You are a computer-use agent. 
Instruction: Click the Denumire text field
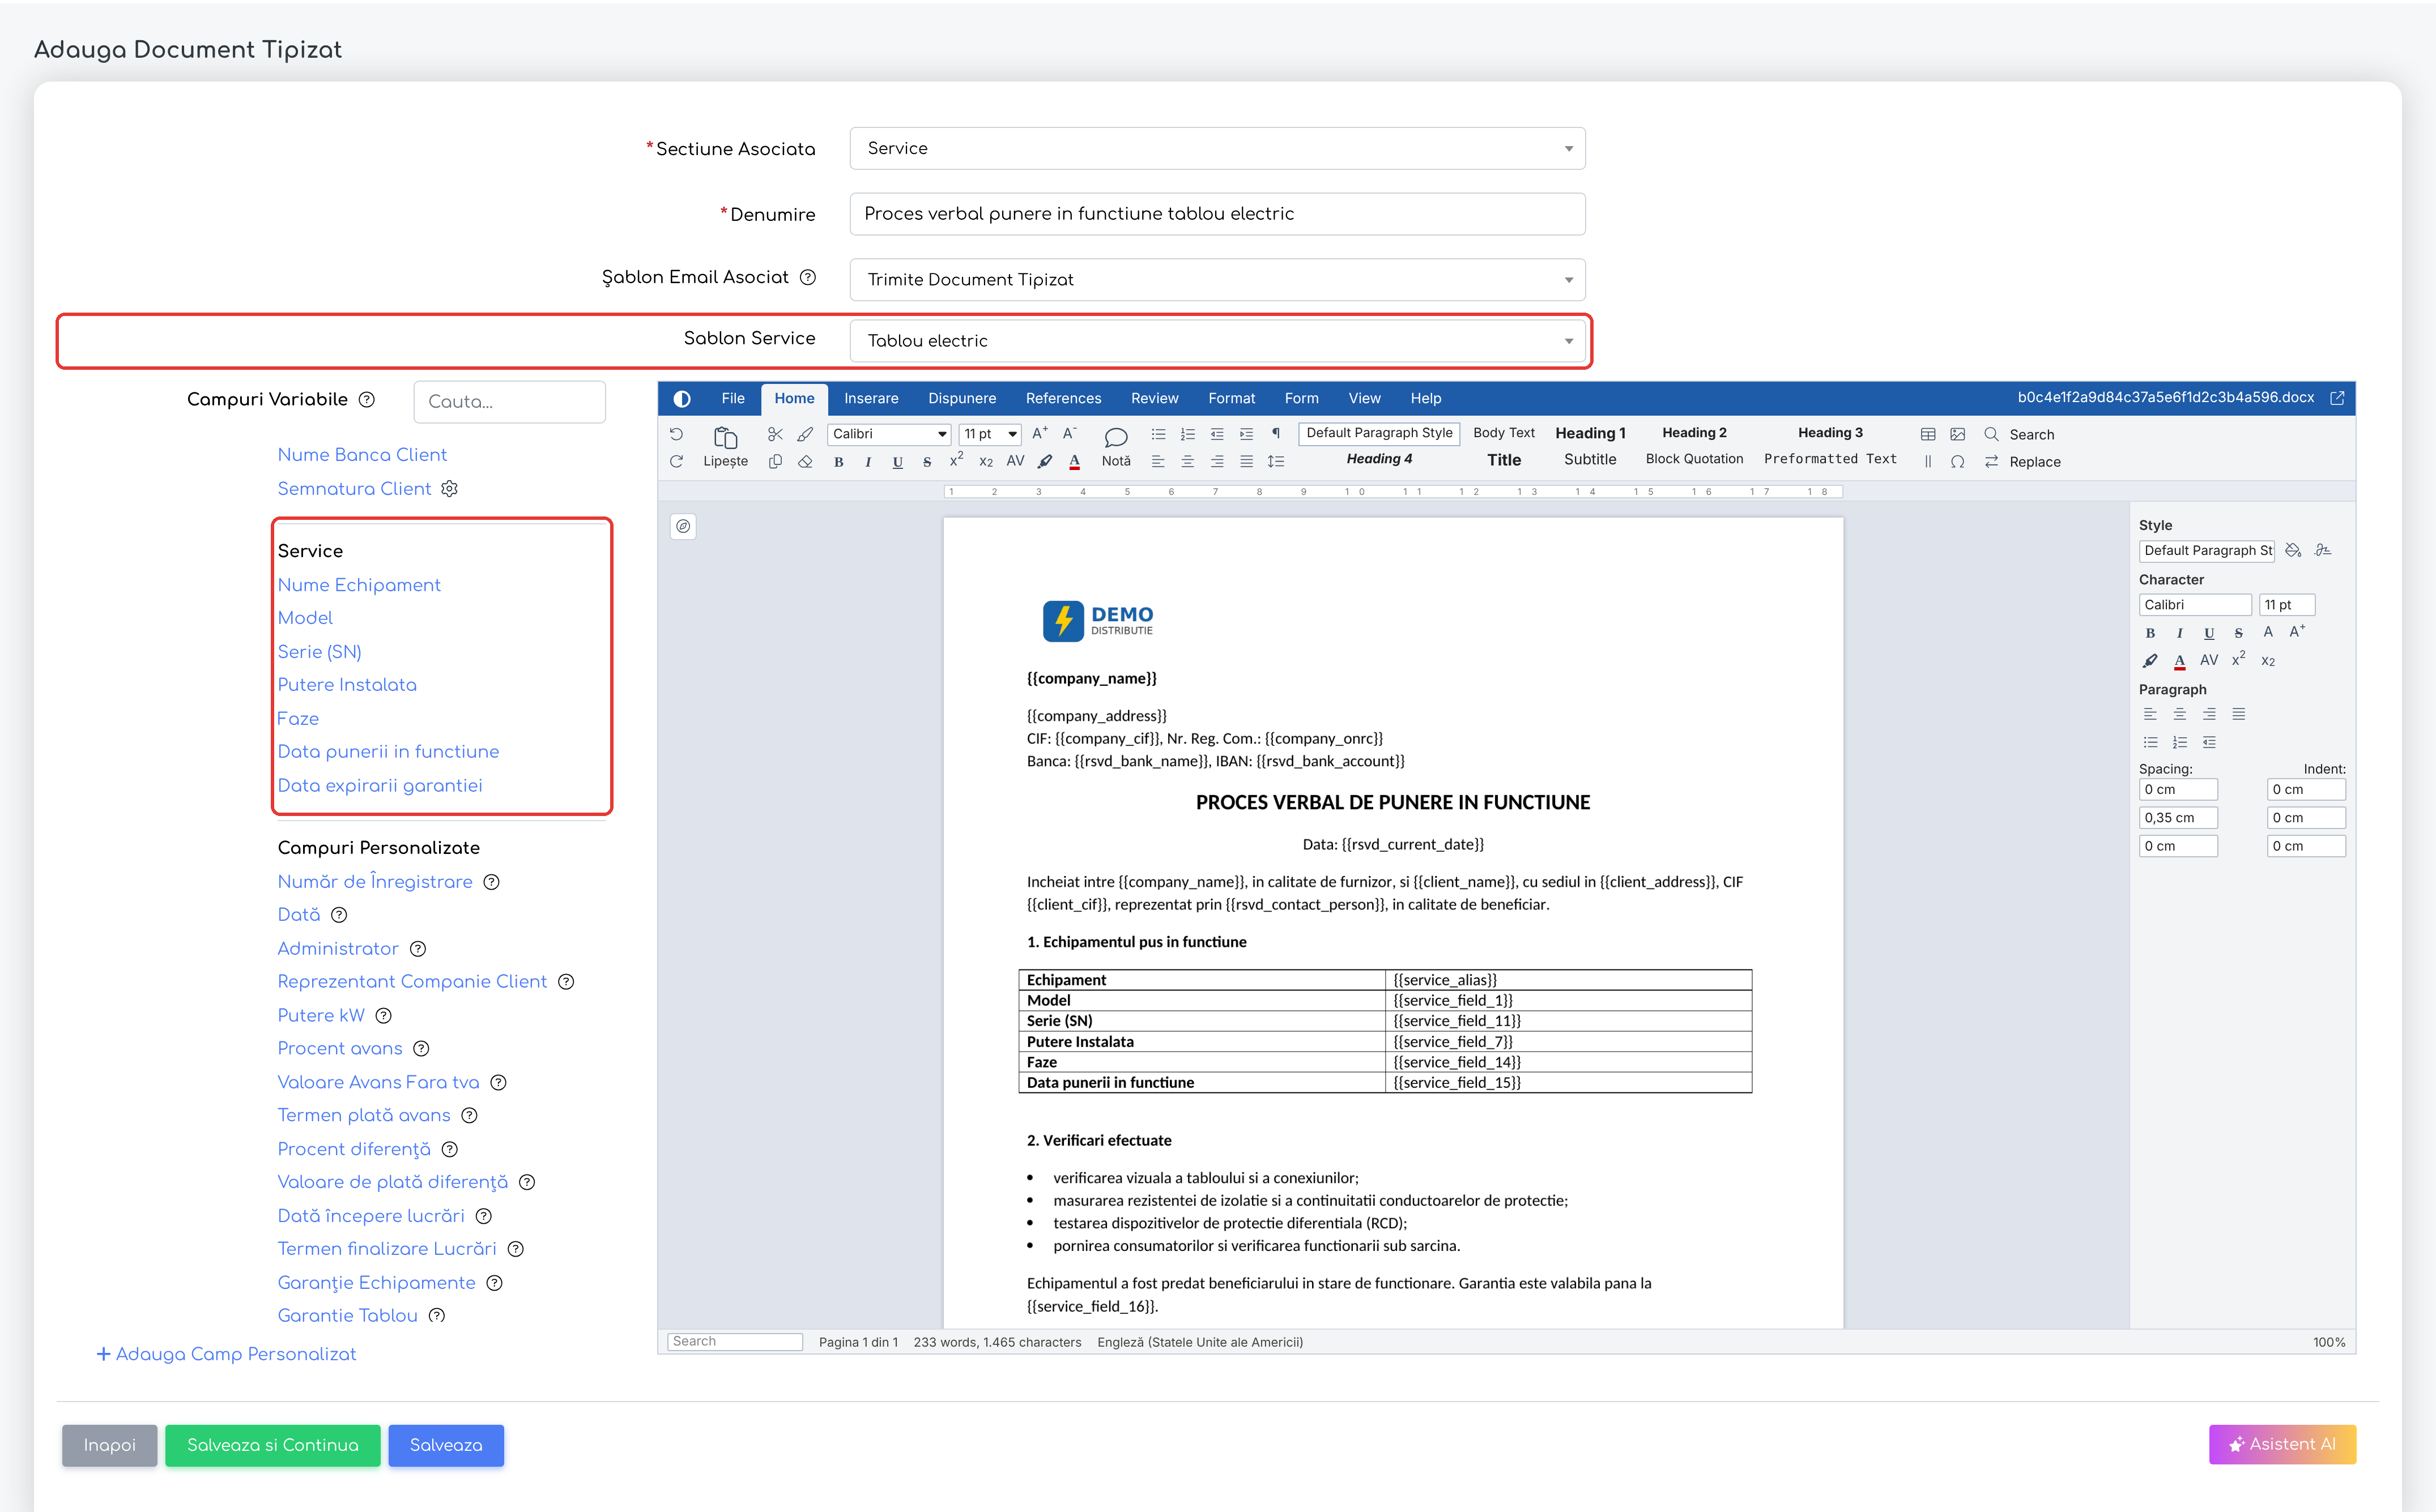(1217, 214)
